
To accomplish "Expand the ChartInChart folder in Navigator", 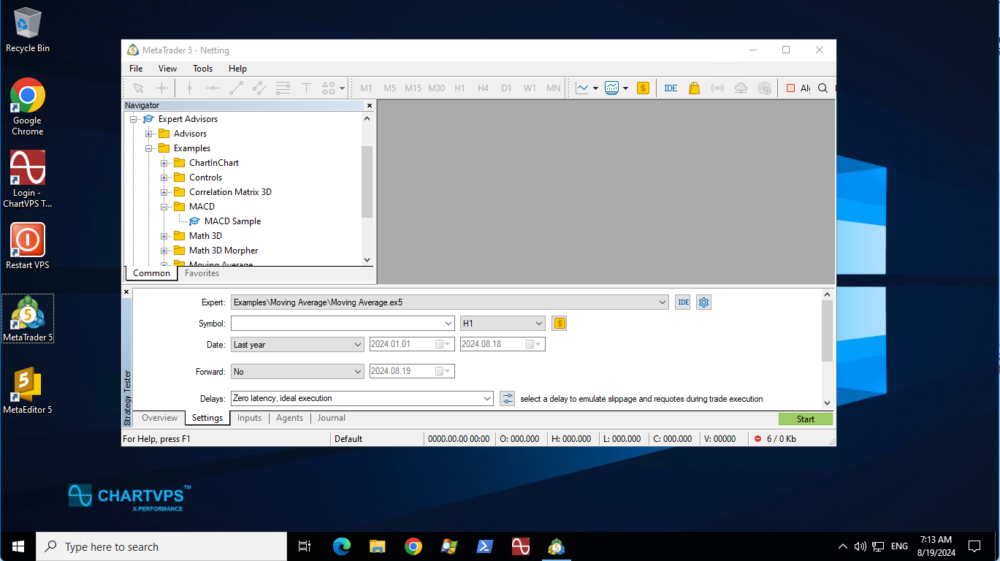I will pos(164,163).
